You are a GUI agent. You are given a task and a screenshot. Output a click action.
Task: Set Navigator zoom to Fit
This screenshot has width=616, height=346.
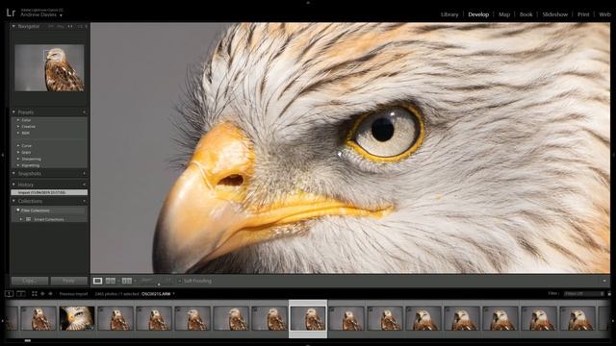point(51,26)
